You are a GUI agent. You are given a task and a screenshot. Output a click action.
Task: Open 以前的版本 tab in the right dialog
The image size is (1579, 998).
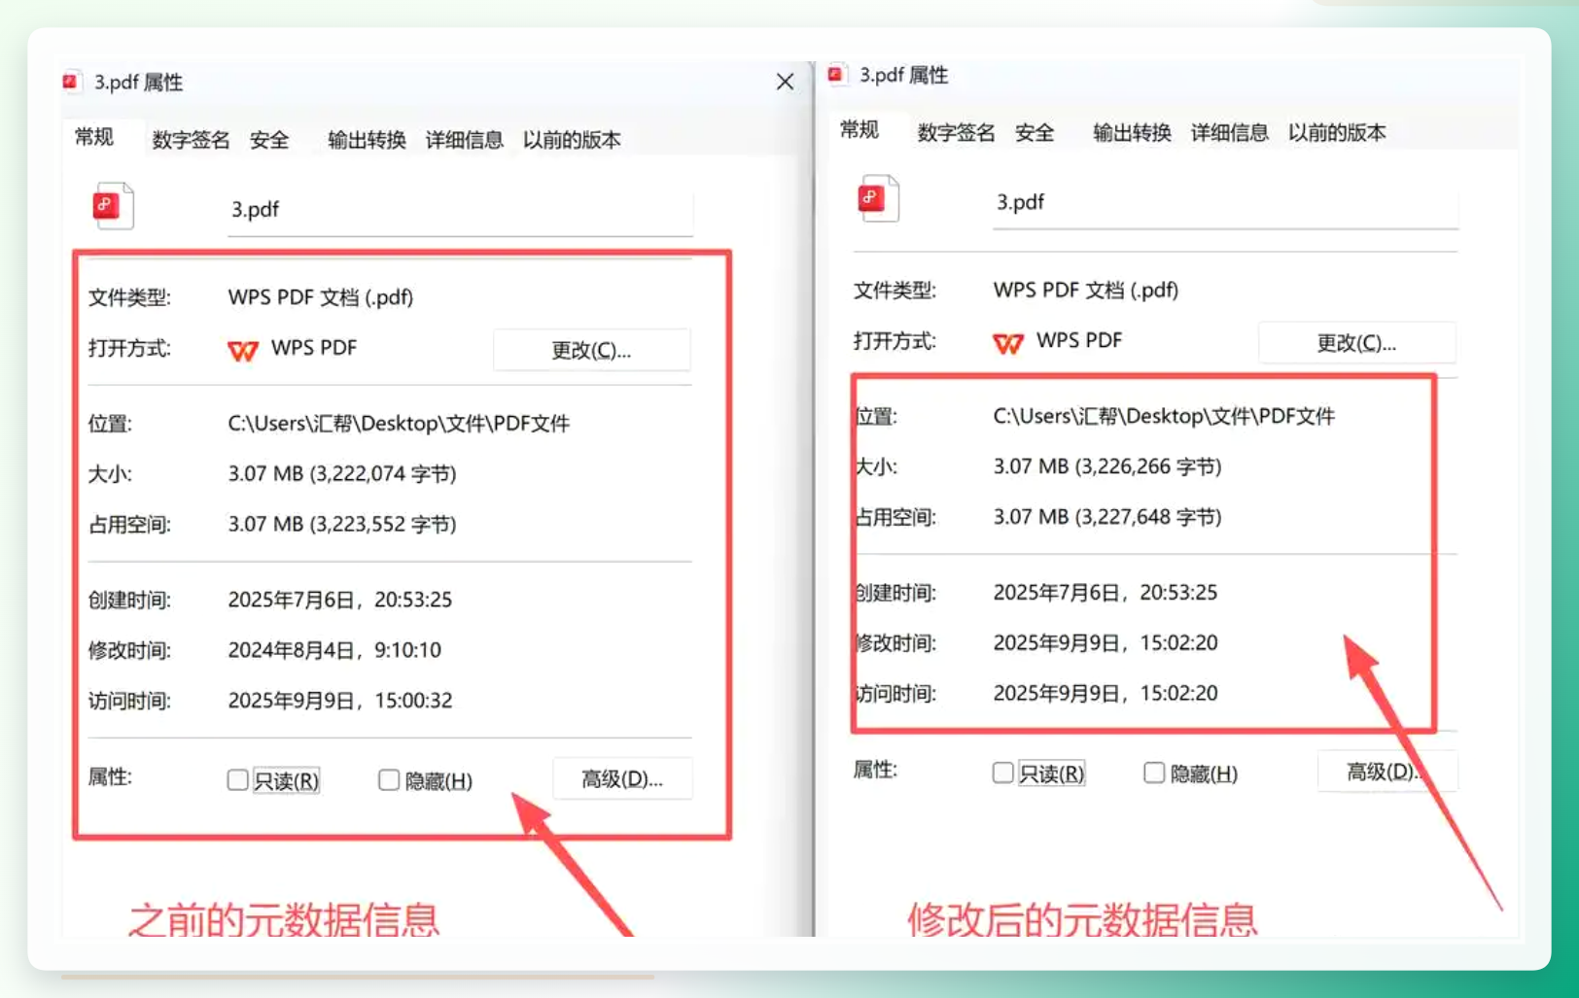pos(1337,133)
